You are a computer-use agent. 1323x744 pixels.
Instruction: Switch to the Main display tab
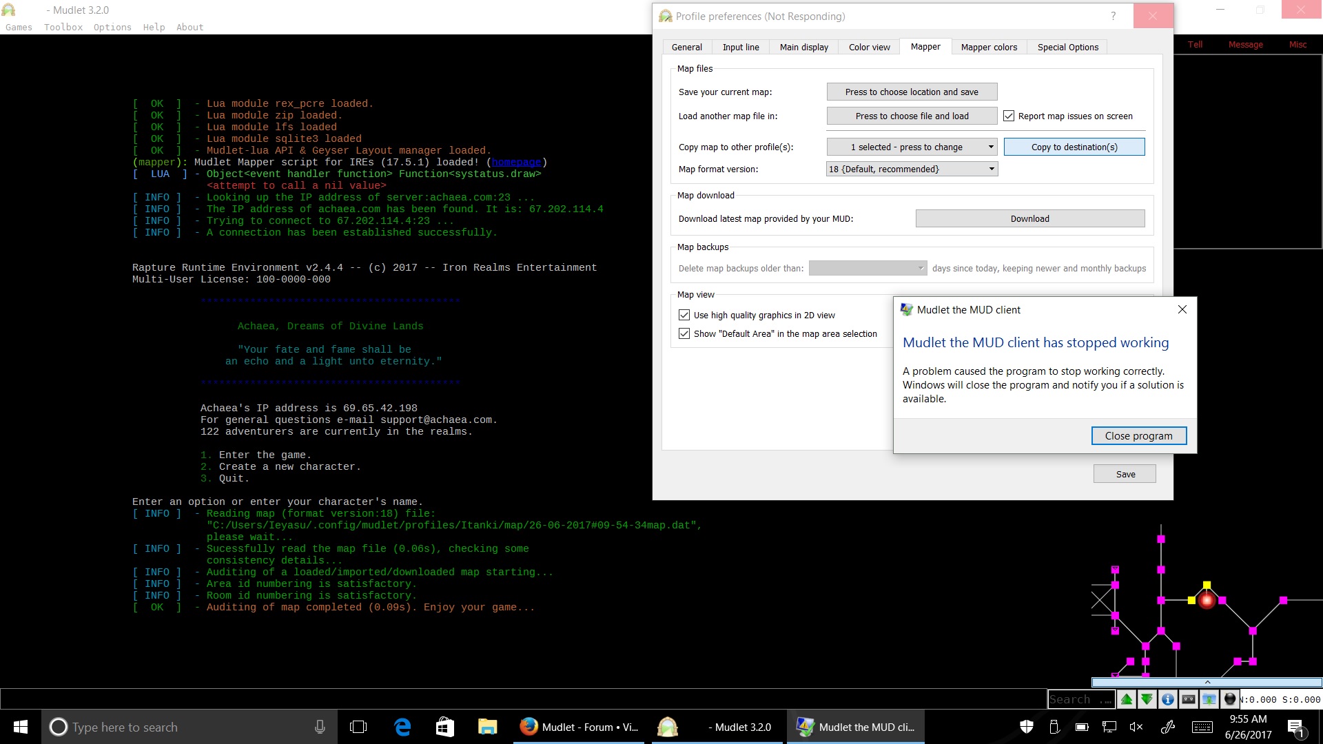804,47
